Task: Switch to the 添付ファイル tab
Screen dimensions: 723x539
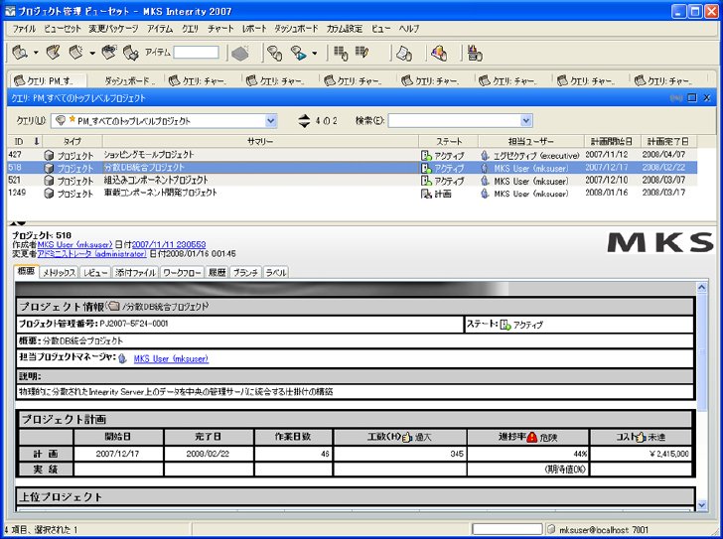Action: [x=135, y=273]
